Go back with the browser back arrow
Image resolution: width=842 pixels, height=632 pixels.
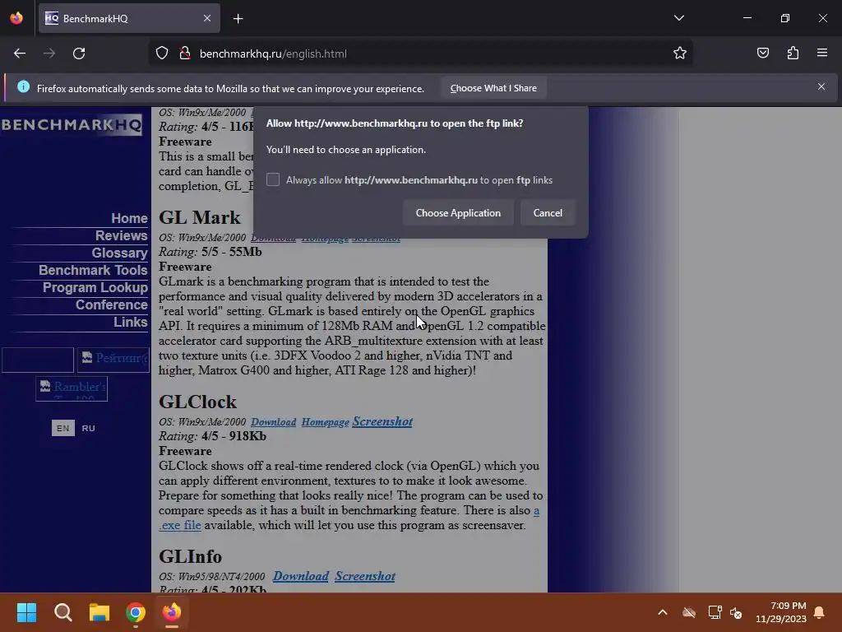[20, 53]
